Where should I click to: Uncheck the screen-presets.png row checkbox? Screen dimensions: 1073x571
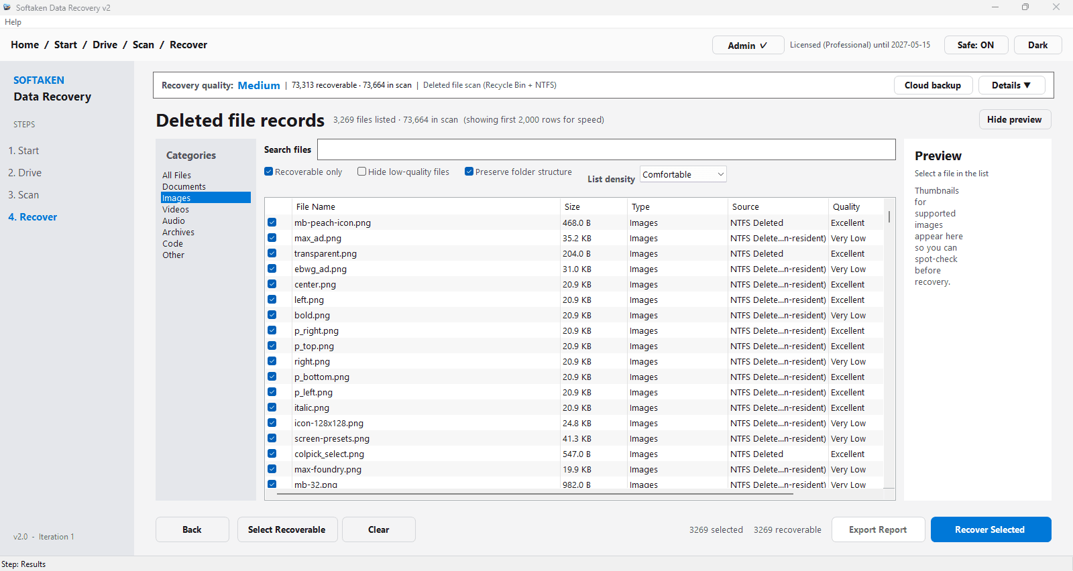[x=272, y=438]
